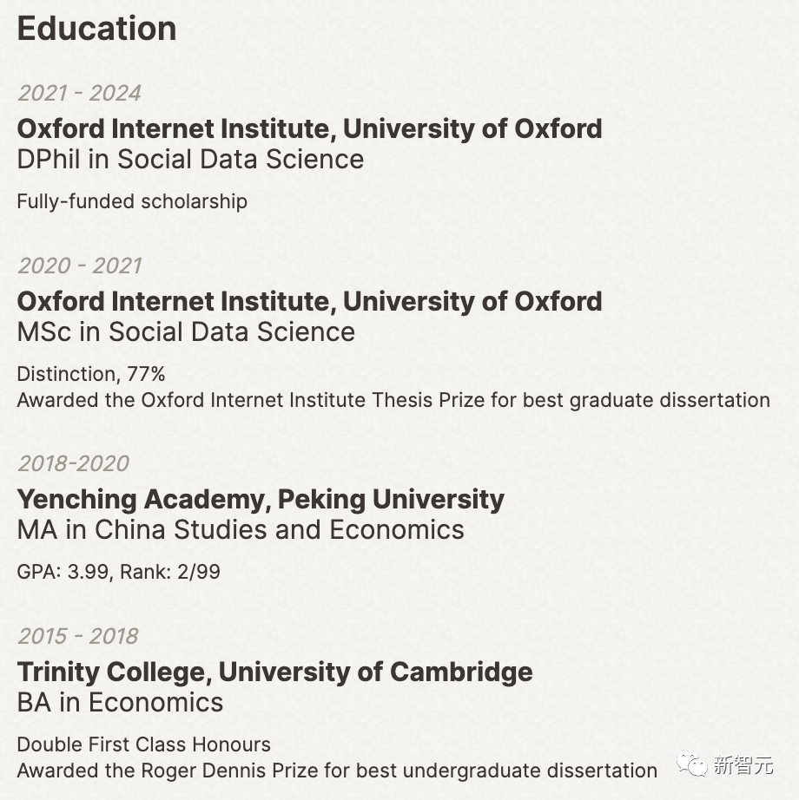Select the 2021 - 2024 date label
This screenshot has height=800, width=799.
point(79,93)
